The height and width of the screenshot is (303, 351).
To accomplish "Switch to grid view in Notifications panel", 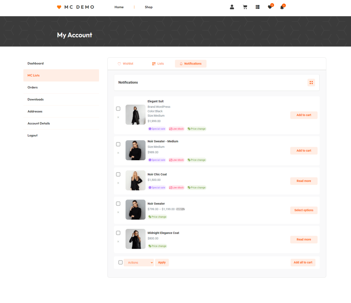I will (x=311, y=82).
